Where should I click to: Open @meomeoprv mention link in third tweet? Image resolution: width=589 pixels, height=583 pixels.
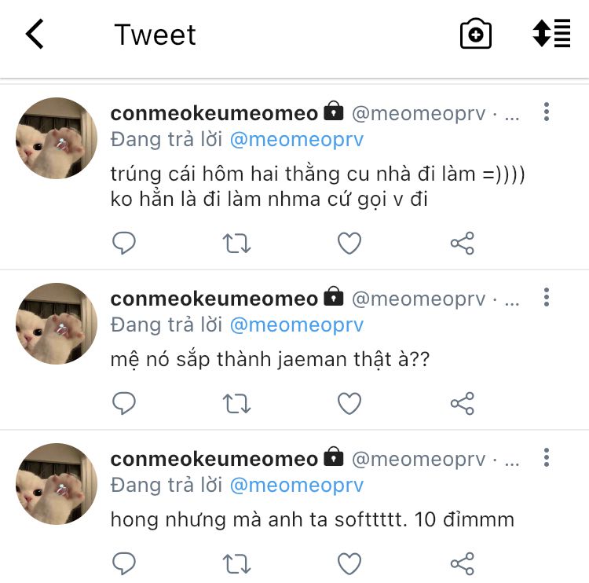(297, 486)
